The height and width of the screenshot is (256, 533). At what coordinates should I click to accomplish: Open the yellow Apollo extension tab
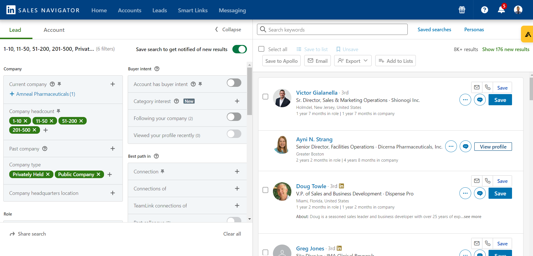[x=527, y=34]
